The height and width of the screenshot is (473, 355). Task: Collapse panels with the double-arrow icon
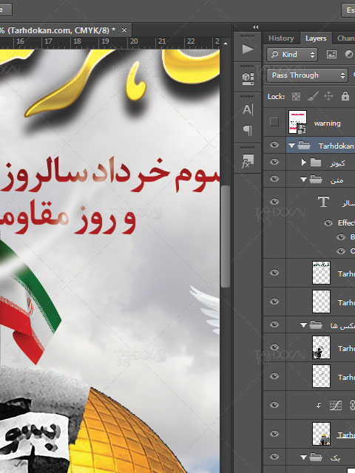click(255, 27)
